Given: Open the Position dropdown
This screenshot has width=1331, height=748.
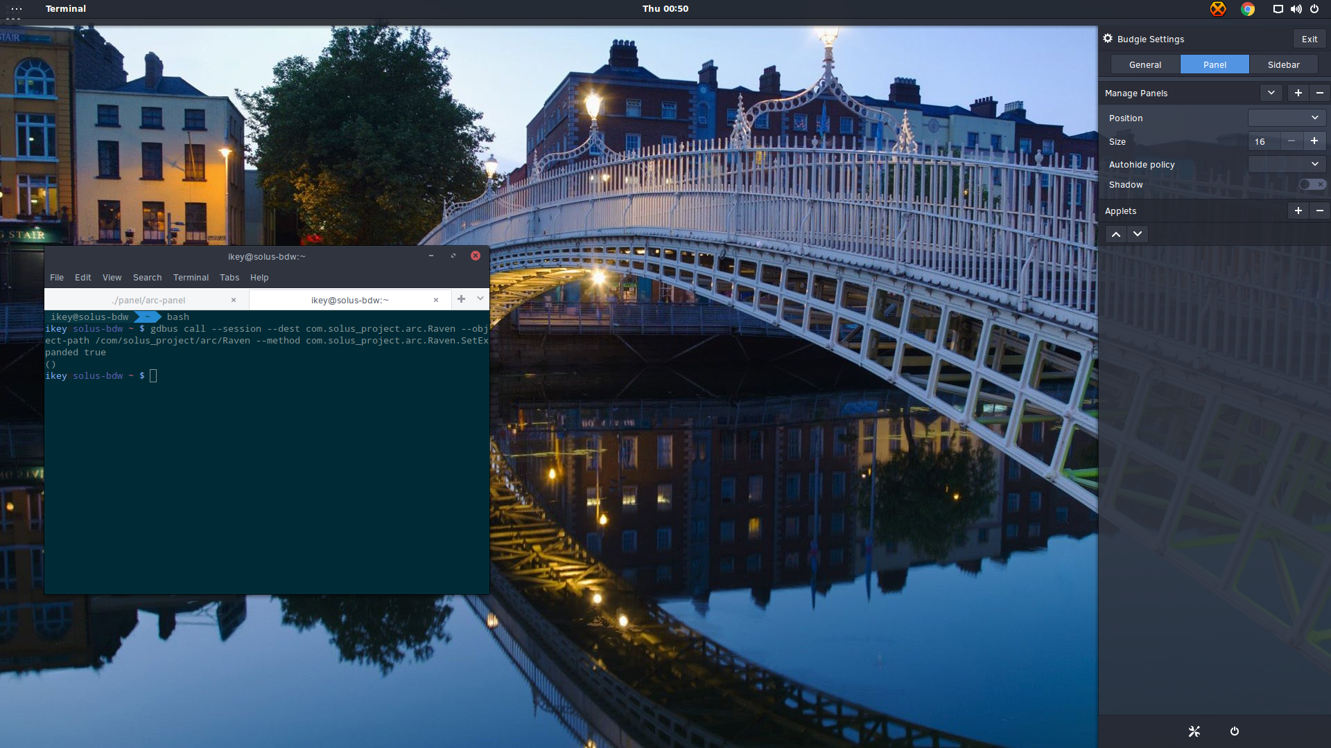Looking at the screenshot, I should (1287, 118).
